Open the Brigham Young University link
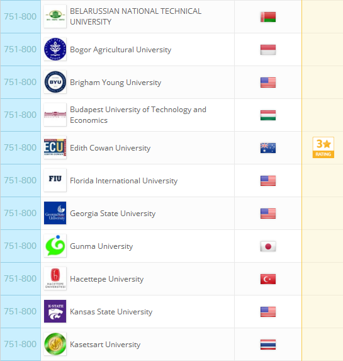 (115, 83)
